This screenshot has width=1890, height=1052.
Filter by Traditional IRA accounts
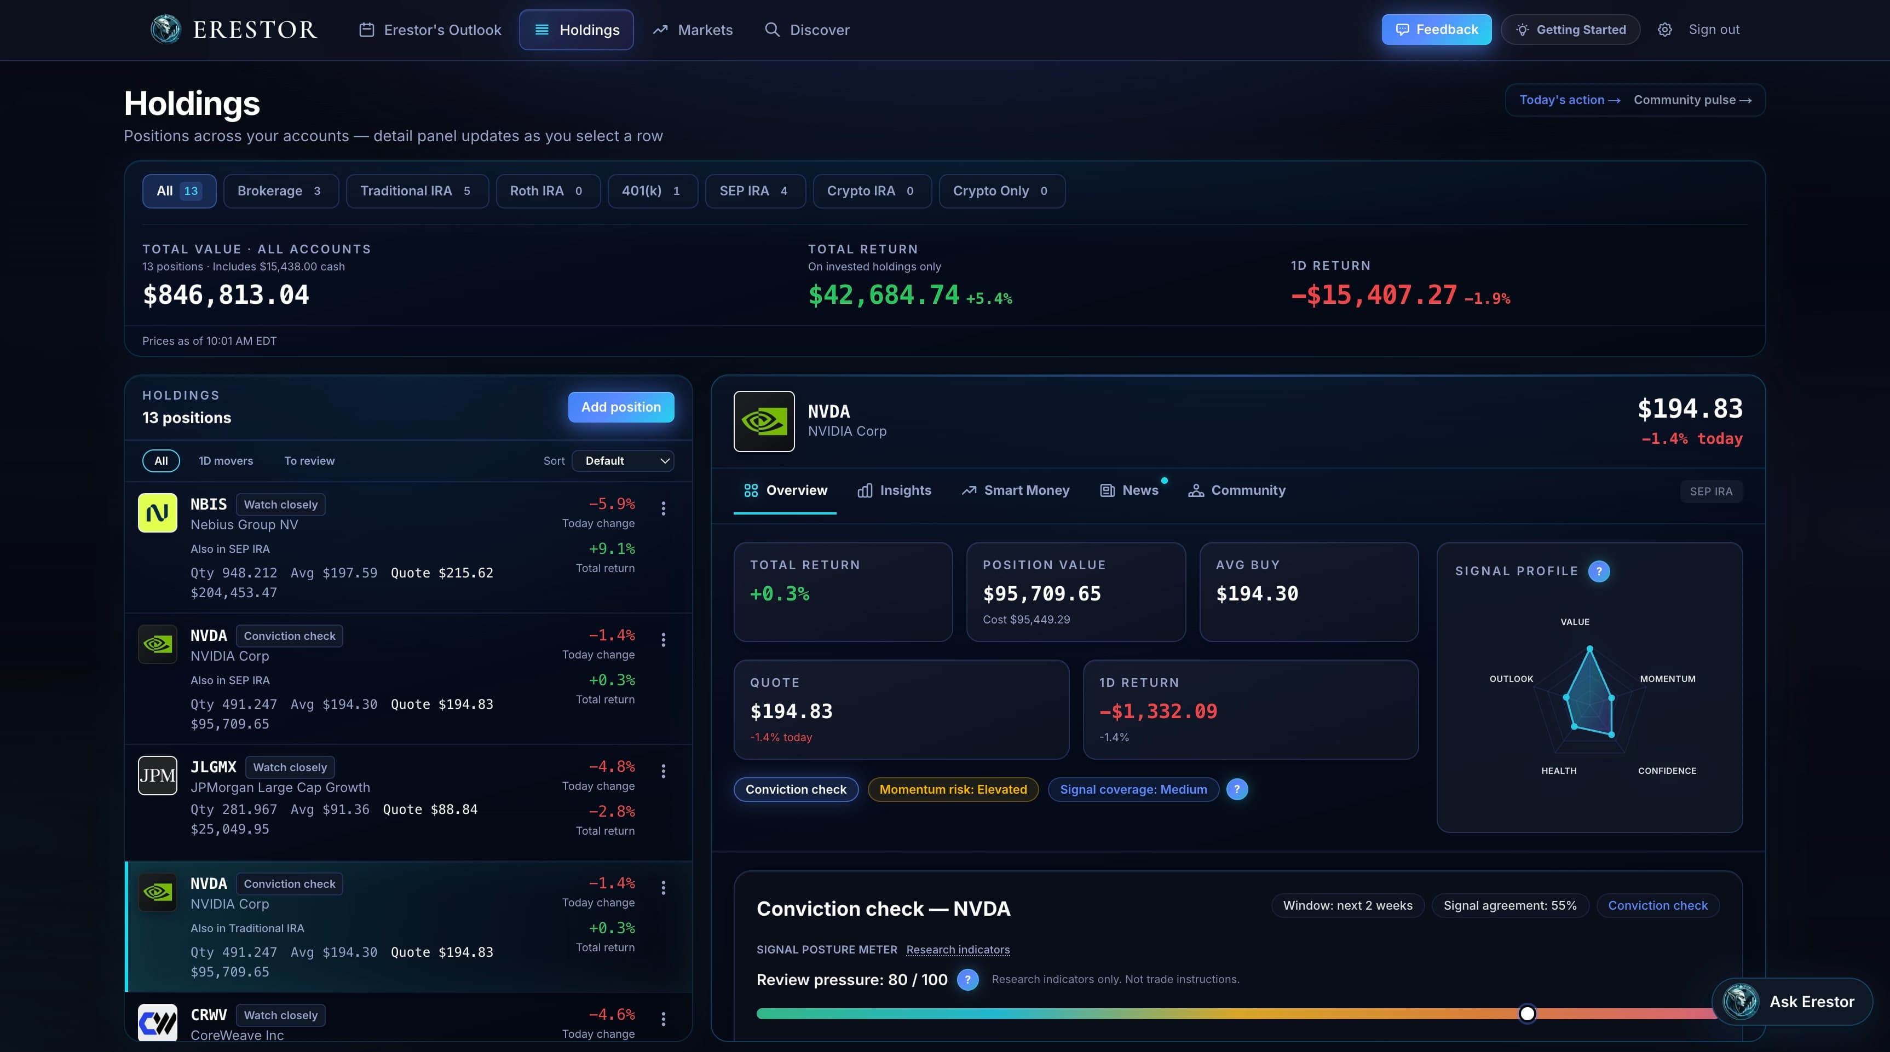click(417, 190)
